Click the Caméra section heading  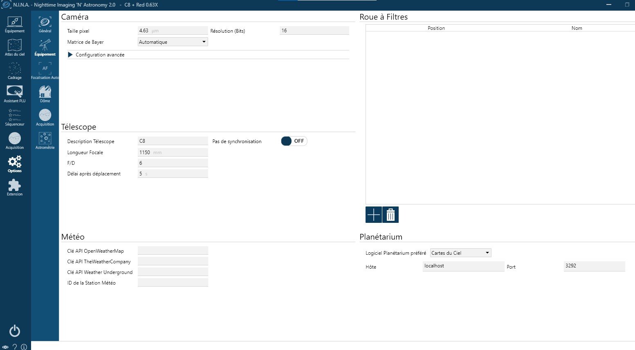pyautogui.click(x=75, y=17)
